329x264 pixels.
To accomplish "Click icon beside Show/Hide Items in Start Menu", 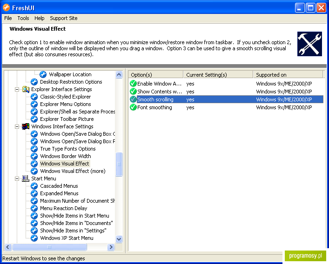I will point(34,216).
